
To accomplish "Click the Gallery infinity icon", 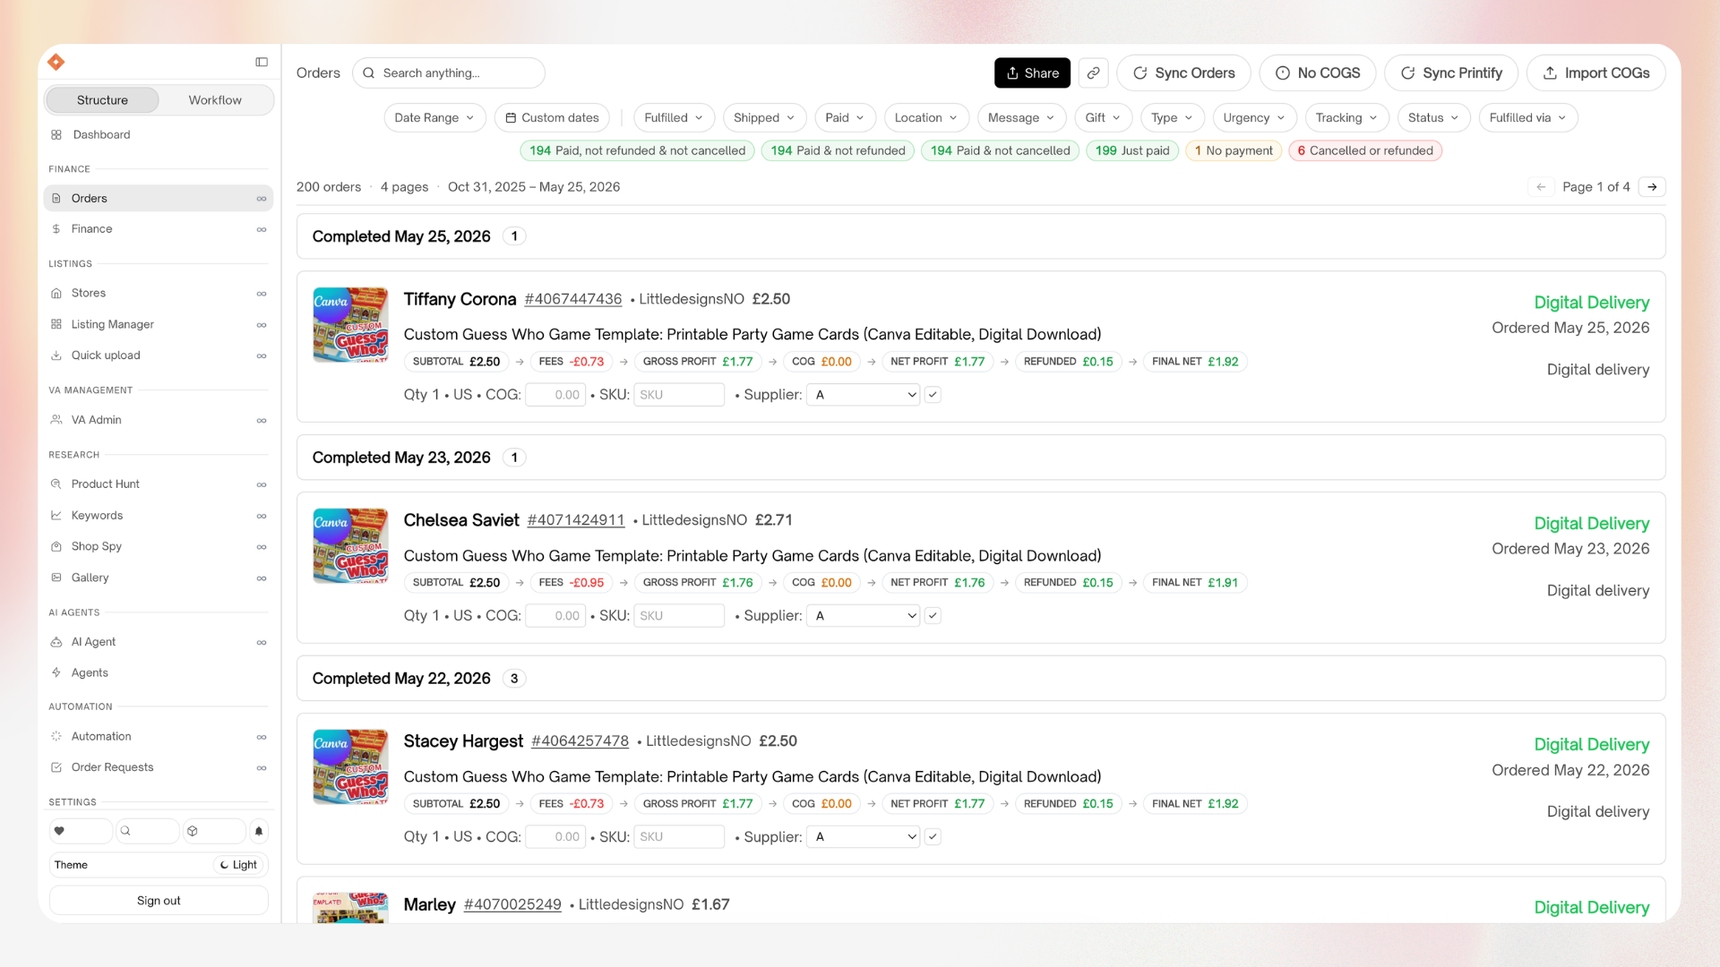I will tap(262, 578).
